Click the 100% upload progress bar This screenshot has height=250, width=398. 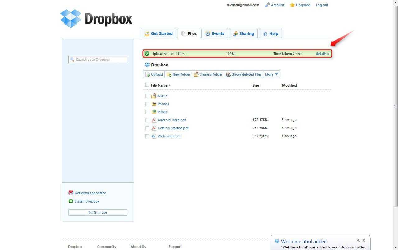click(237, 54)
